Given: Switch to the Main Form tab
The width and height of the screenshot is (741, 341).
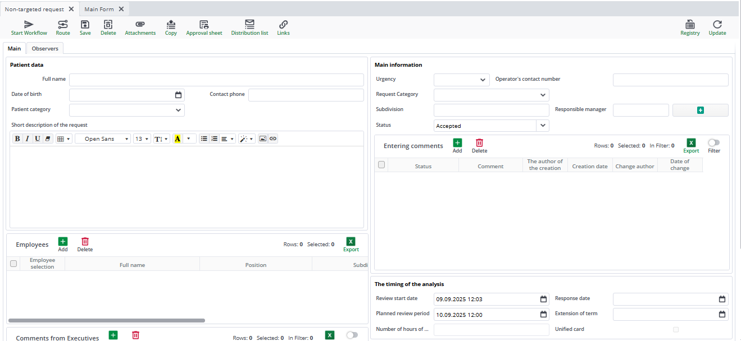Looking at the screenshot, I should (99, 10).
